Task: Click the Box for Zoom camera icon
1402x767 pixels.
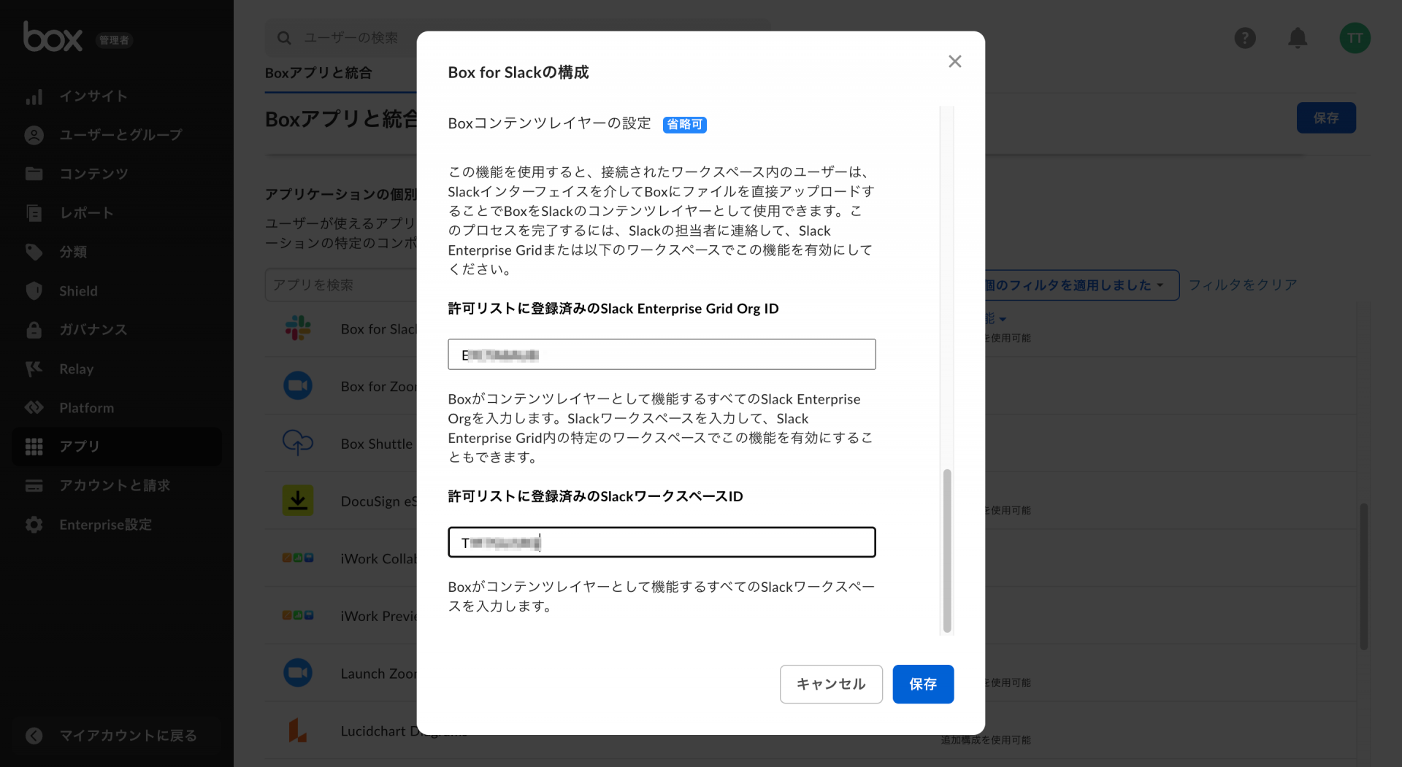Action: 298,385
